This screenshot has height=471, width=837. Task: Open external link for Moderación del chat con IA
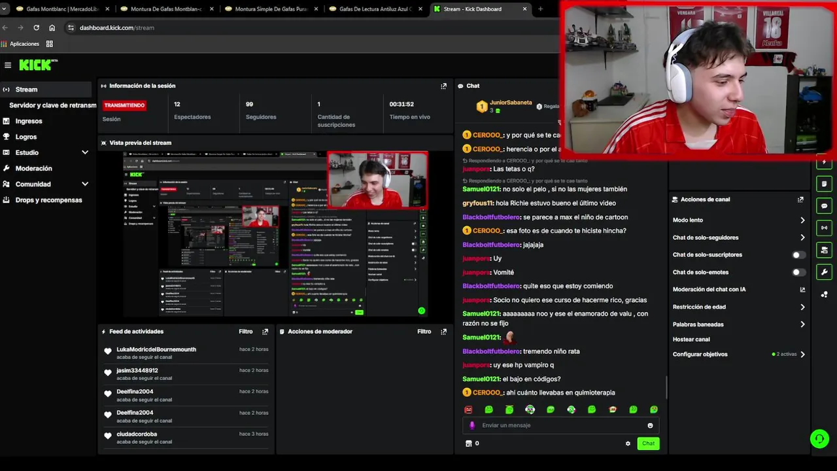tap(802, 289)
